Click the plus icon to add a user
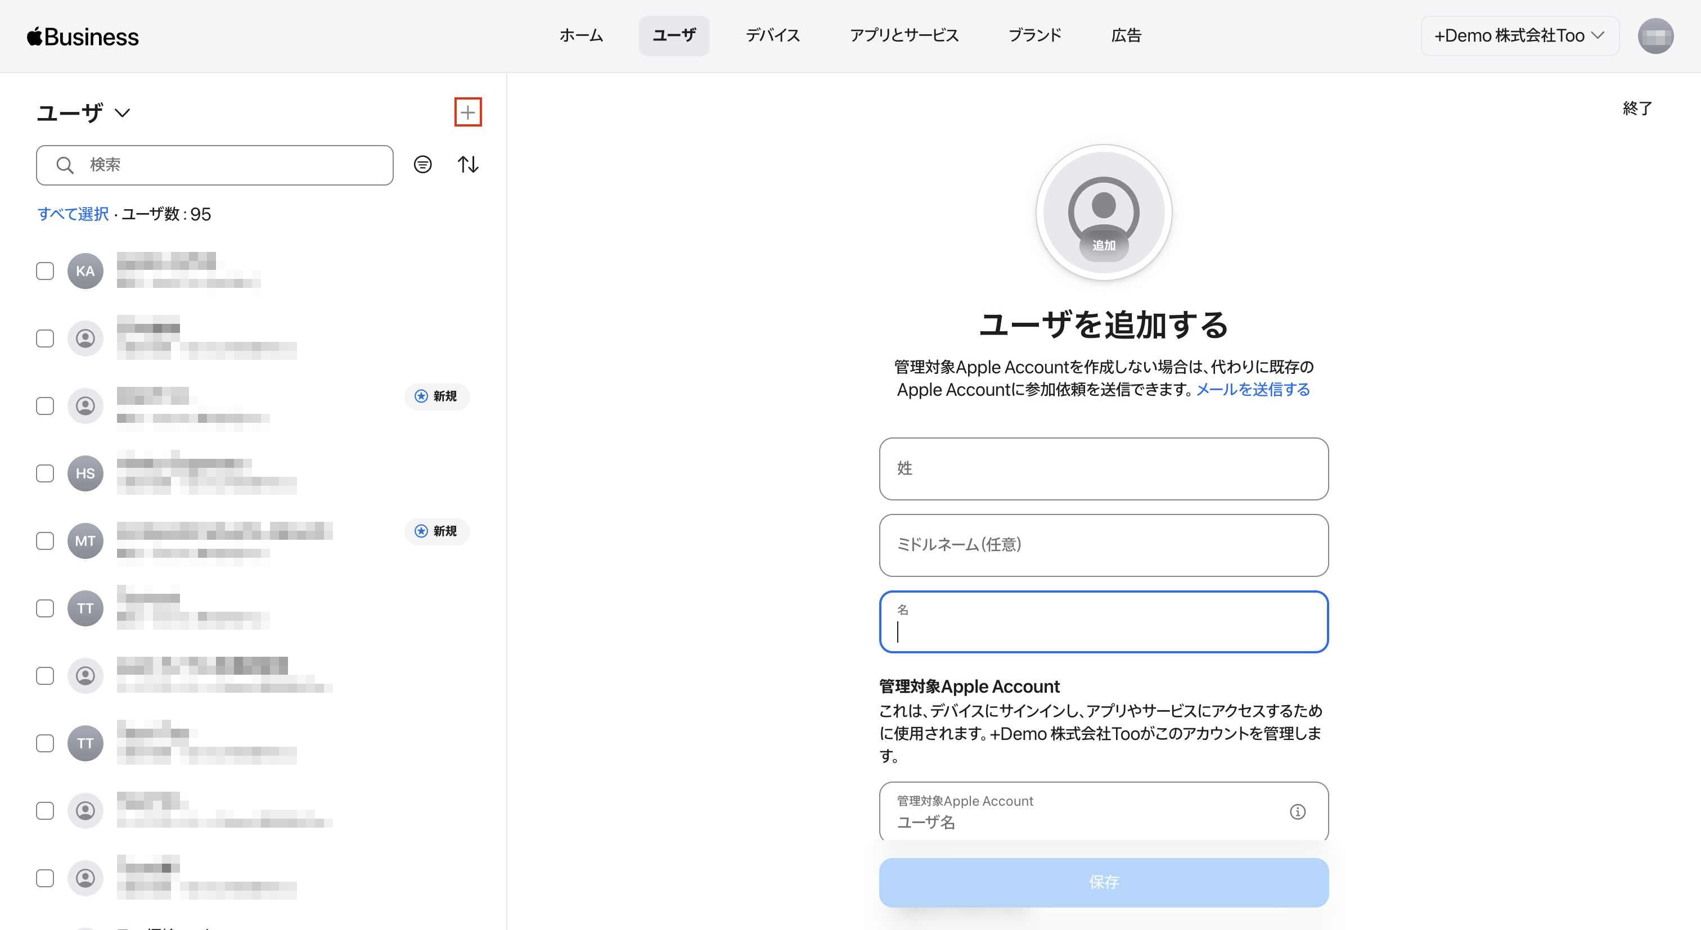 click(x=467, y=112)
